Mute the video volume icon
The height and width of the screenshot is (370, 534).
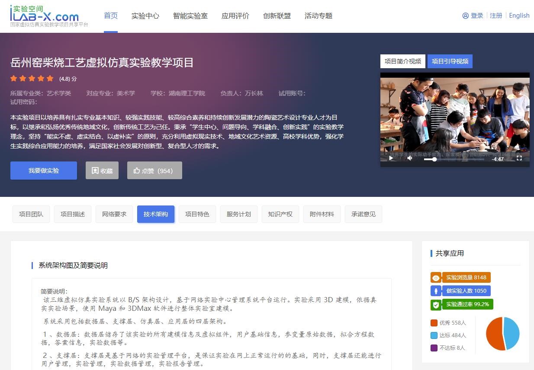coord(410,158)
